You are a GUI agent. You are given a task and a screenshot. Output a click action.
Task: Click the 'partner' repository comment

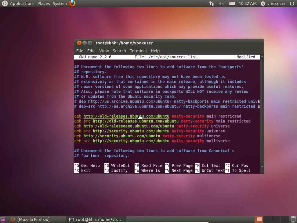(102, 156)
